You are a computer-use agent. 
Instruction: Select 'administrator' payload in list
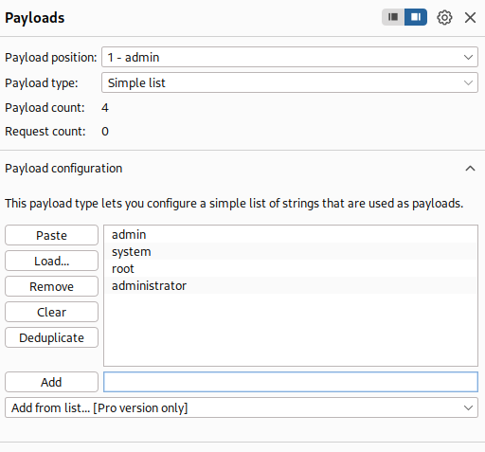(291, 285)
